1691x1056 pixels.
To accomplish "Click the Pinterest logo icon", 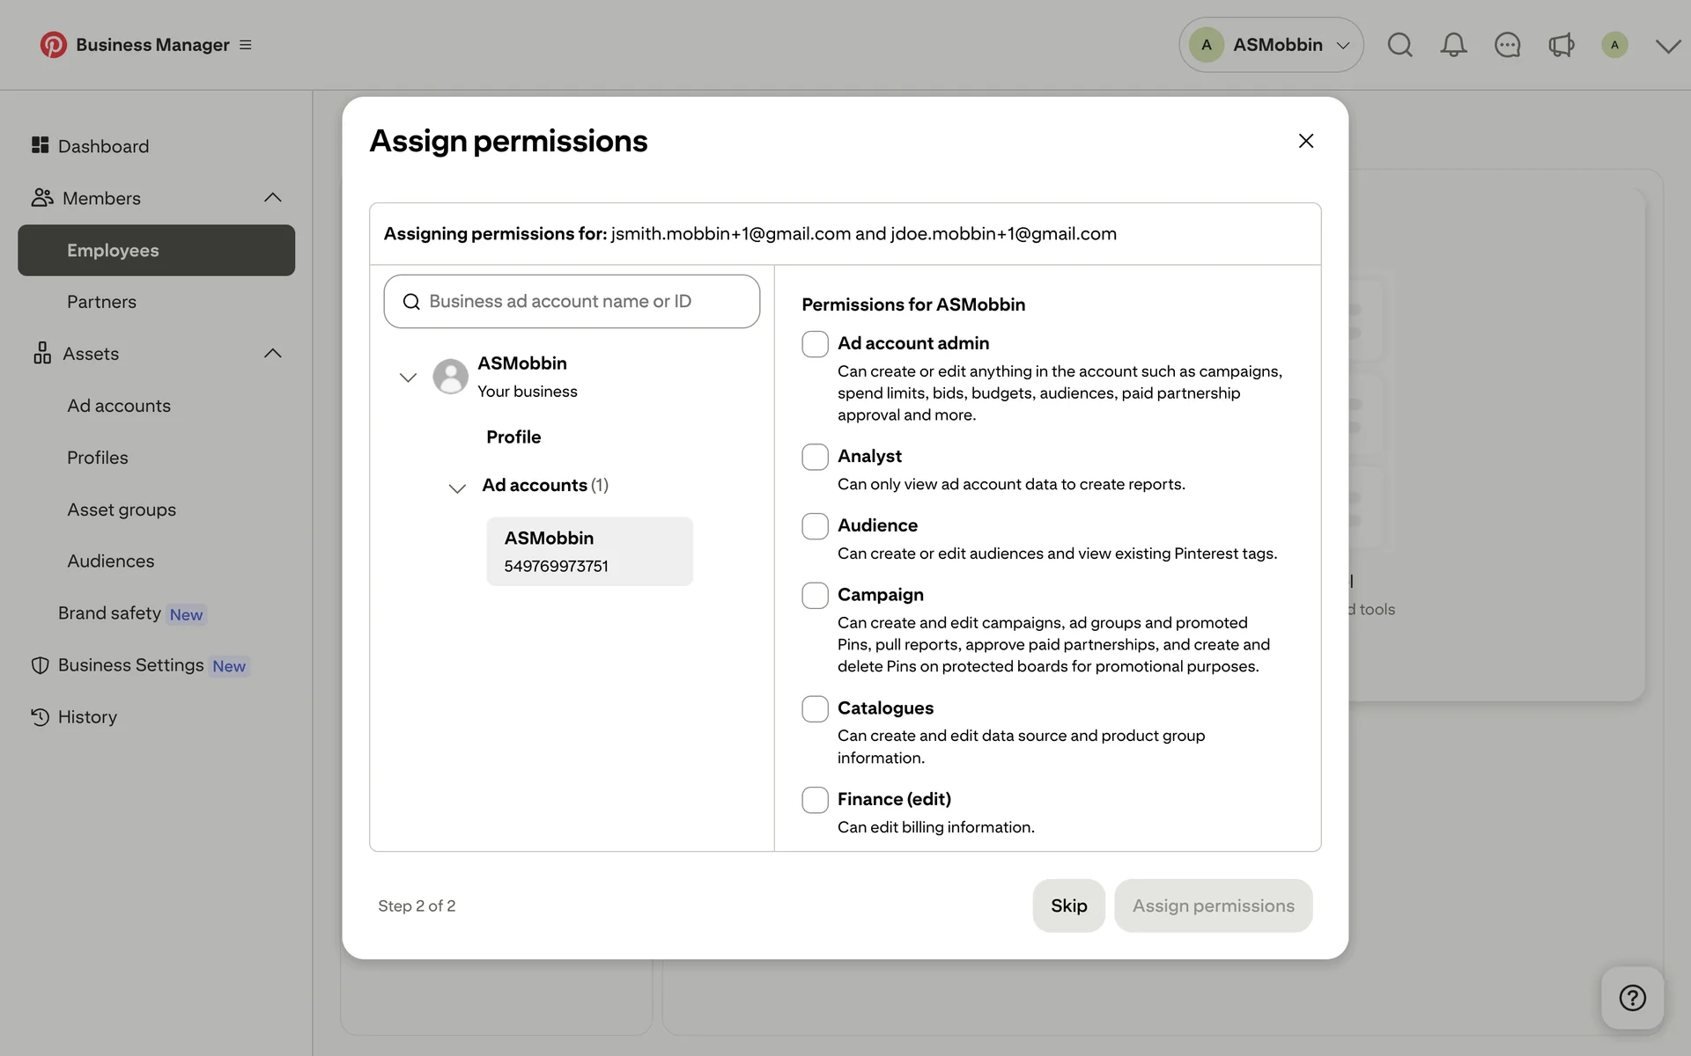I will (x=53, y=45).
